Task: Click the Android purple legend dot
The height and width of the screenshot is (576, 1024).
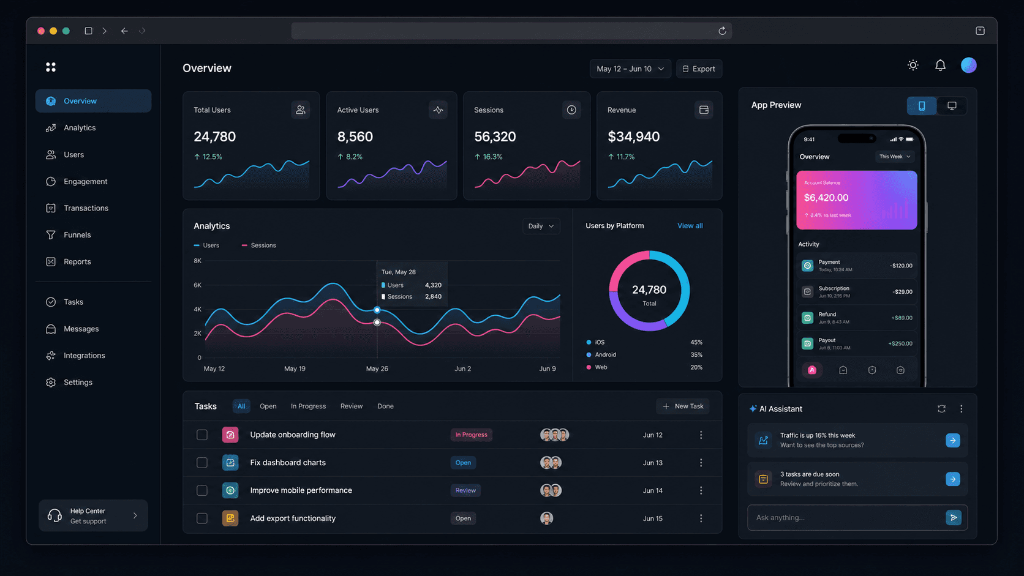Action: tap(589, 355)
